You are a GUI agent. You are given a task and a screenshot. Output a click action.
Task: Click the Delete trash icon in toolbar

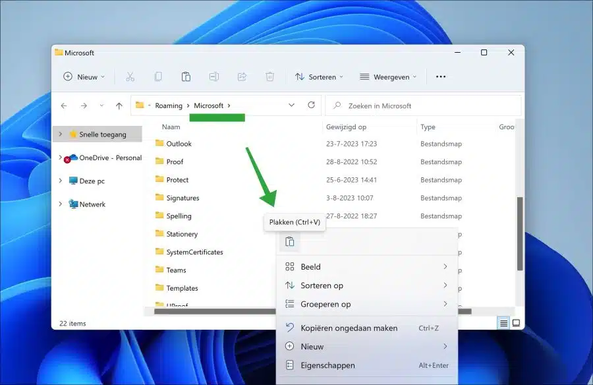tap(269, 77)
